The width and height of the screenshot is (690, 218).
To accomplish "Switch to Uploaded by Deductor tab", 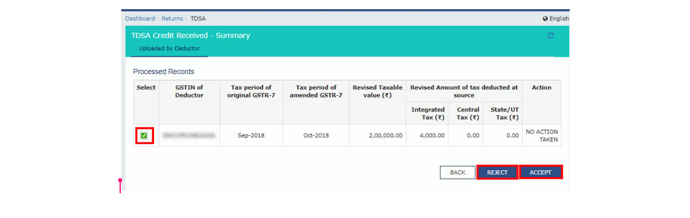I will click(169, 49).
